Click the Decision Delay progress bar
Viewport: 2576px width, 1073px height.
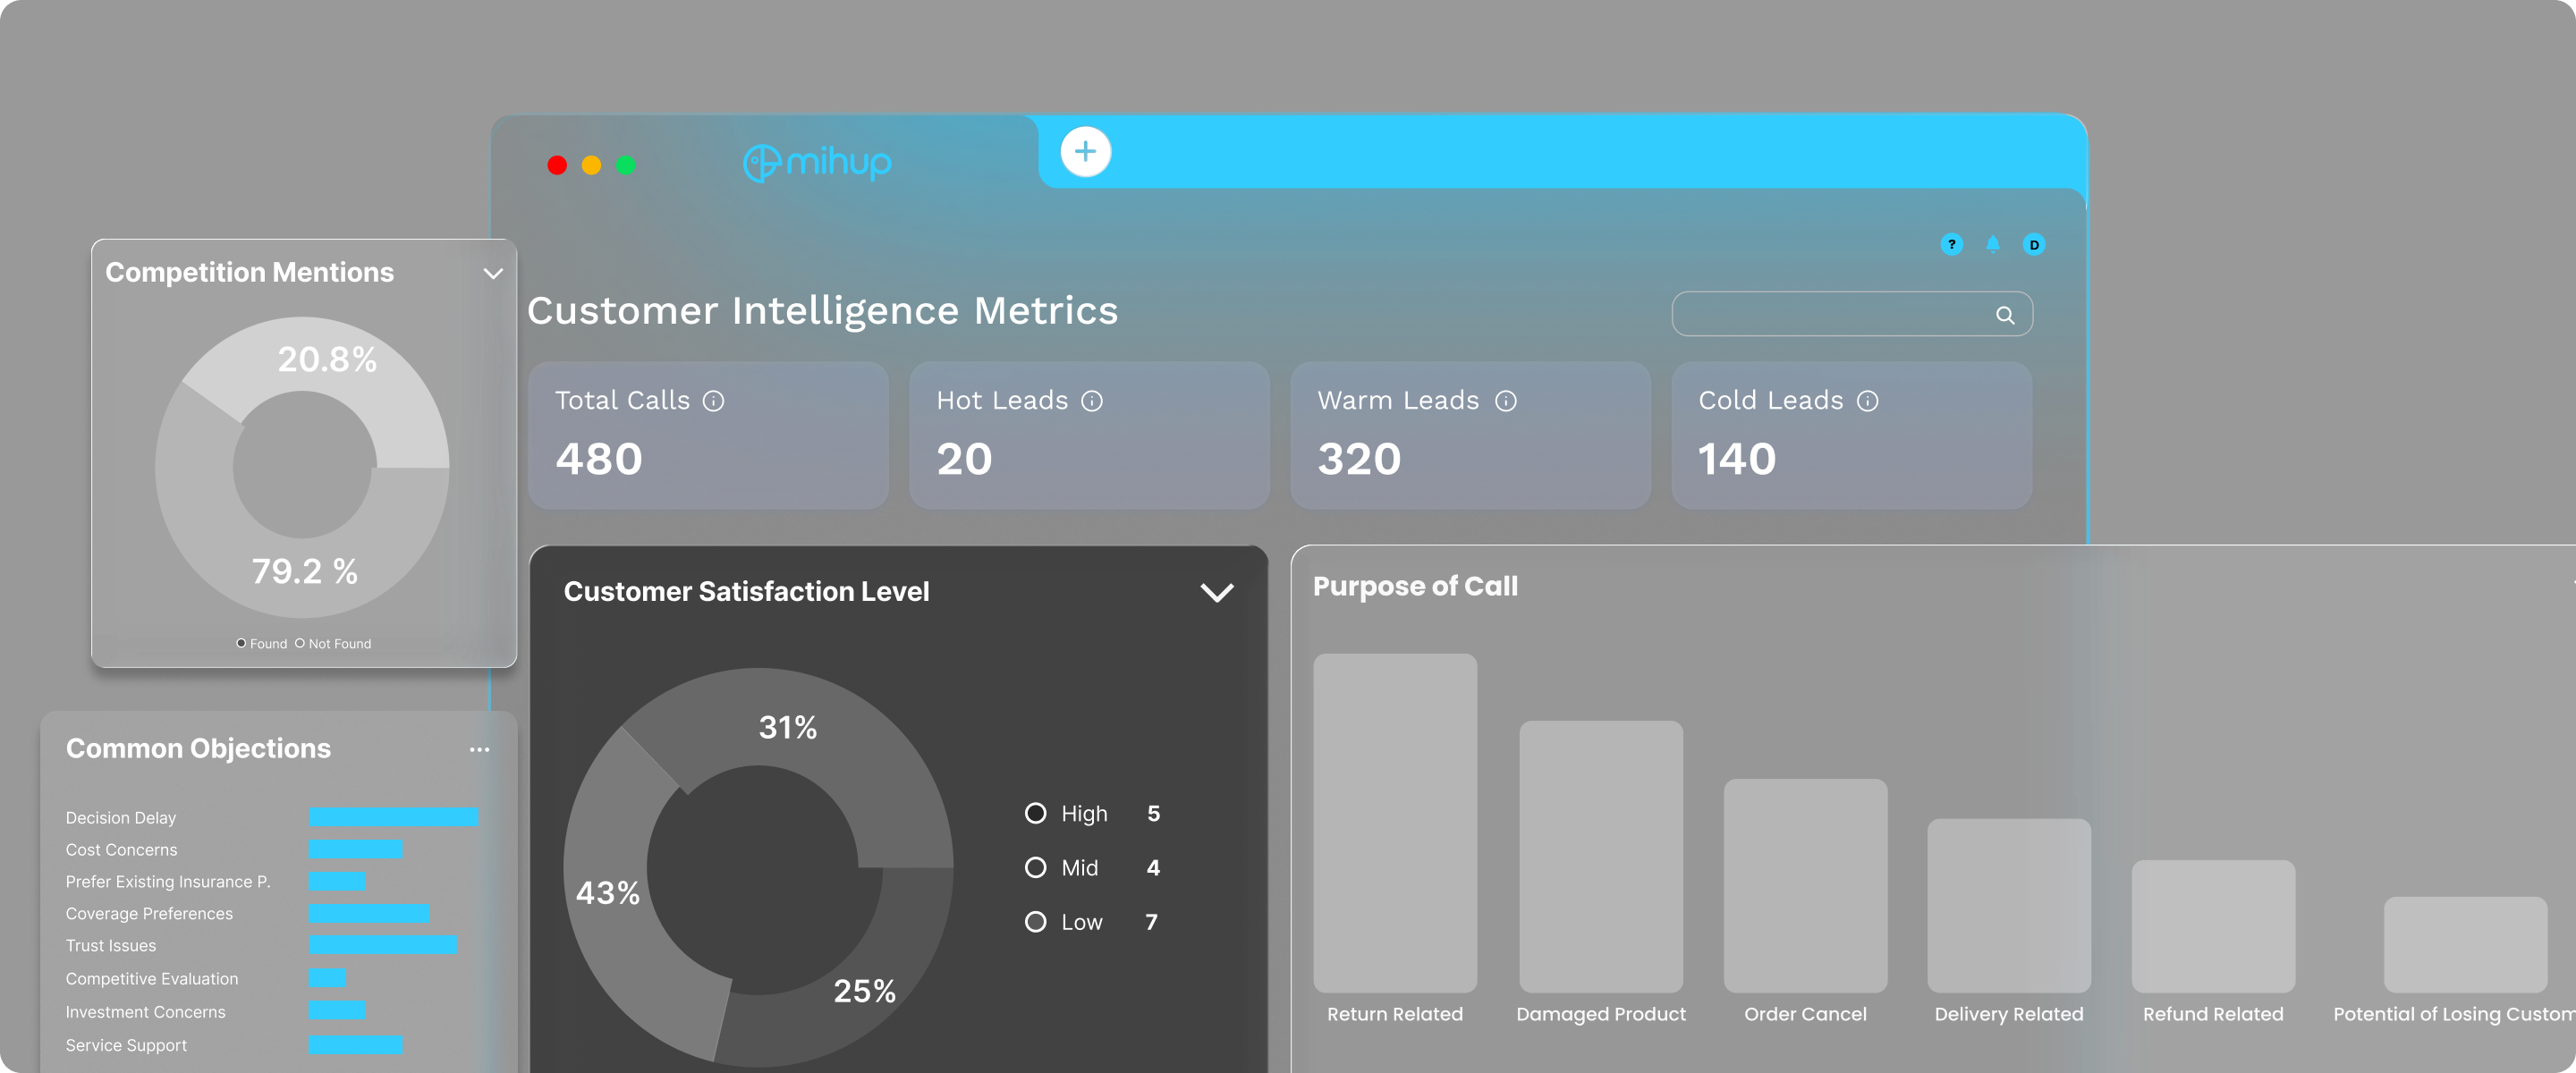click(x=393, y=817)
